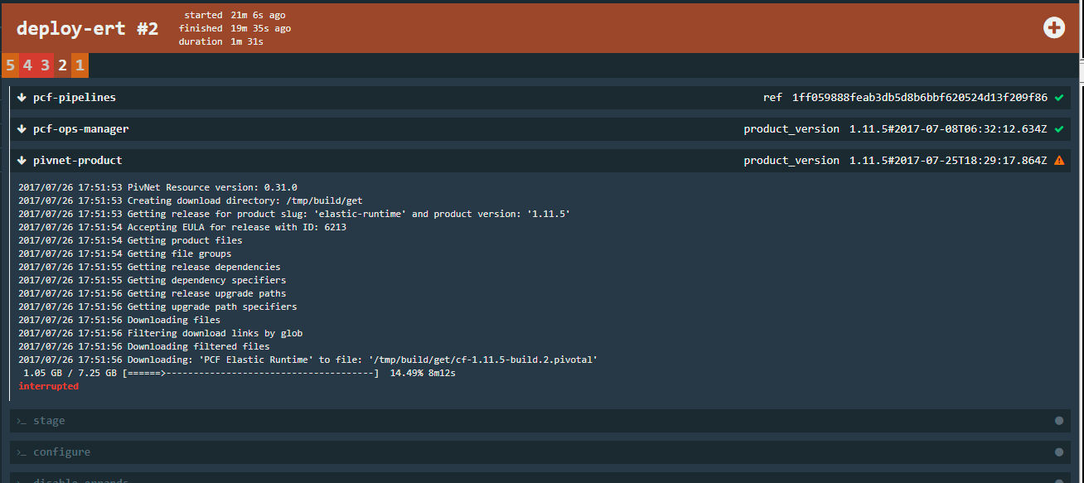The width and height of the screenshot is (1084, 483).
Task: Switch to build #5 tab
Action: pyautogui.click(x=9, y=65)
